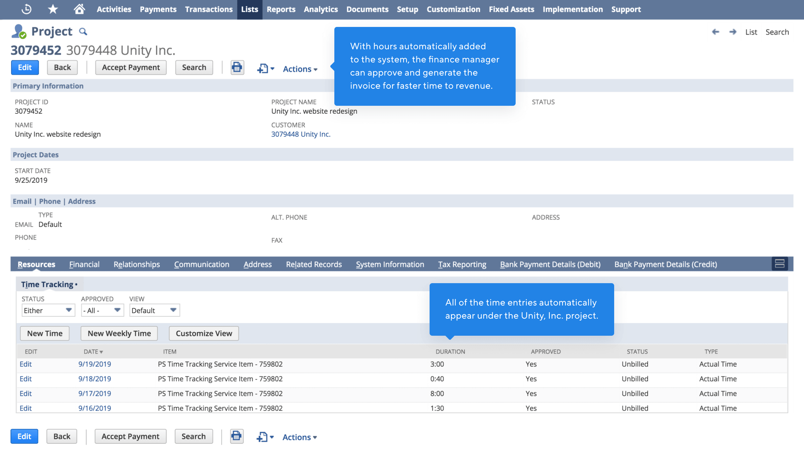The width and height of the screenshot is (804, 452).
Task: Switch to the Resources subtab
Action: 36,264
